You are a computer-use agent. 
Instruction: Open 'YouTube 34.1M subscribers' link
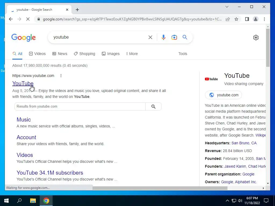pos(50,173)
